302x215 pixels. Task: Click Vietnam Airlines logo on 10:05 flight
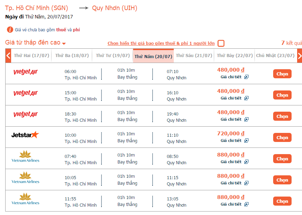[x=25, y=177]
